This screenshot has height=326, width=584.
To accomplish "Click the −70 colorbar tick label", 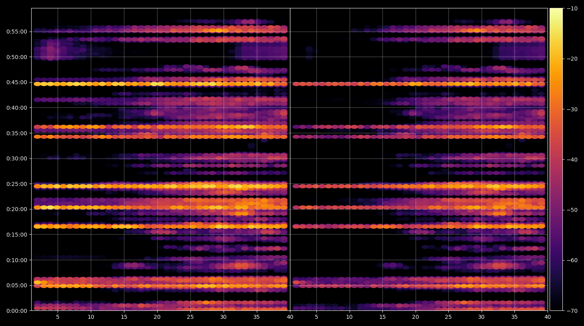I will tap(572, 311).
